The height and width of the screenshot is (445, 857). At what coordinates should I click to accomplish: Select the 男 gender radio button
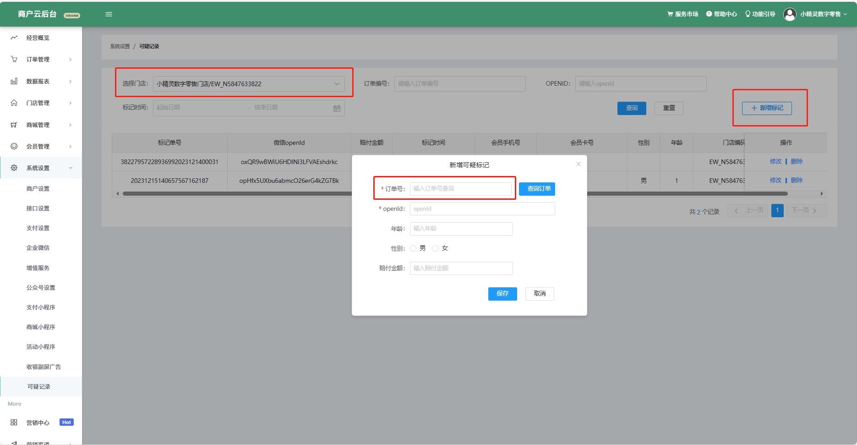point(413,248)
